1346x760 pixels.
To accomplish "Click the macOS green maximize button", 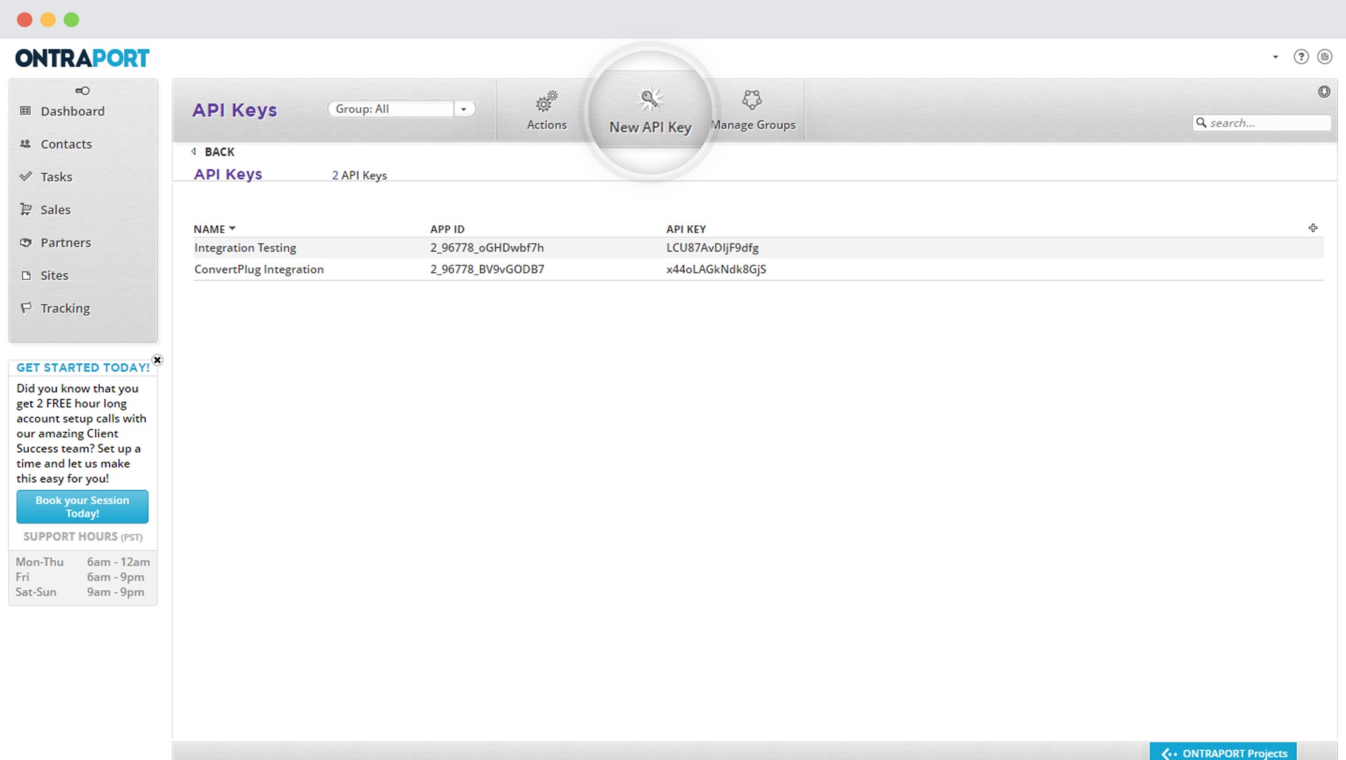I will (71, 20).
